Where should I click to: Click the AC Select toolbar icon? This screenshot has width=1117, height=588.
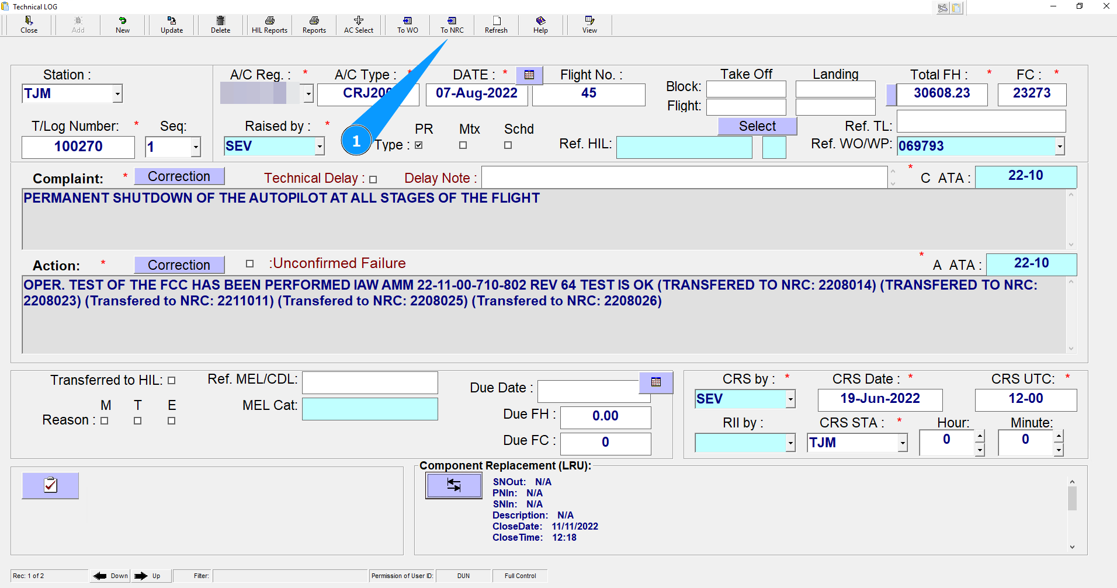359,25
